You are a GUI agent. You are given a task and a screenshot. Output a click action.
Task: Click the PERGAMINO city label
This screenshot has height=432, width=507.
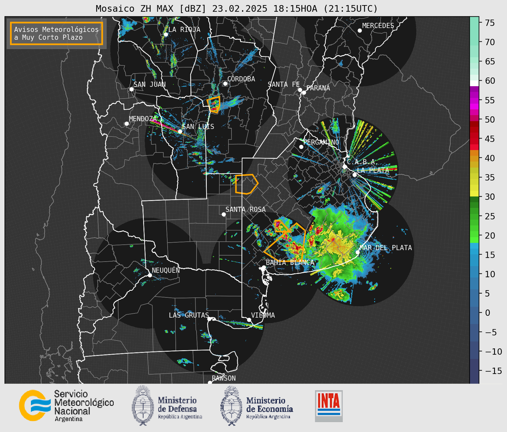click(321, 142)
